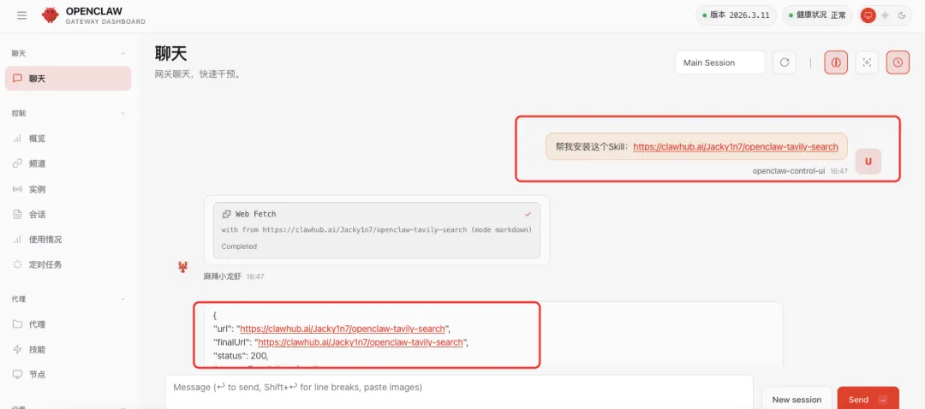Open the "url" clawhub link
This screenshot has width=925, height=409.
point(342,329)
